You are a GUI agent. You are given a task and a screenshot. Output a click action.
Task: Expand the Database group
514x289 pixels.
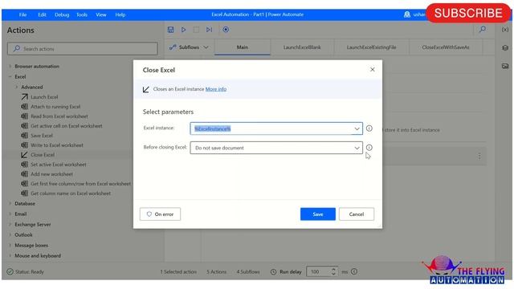pos(10,203)
